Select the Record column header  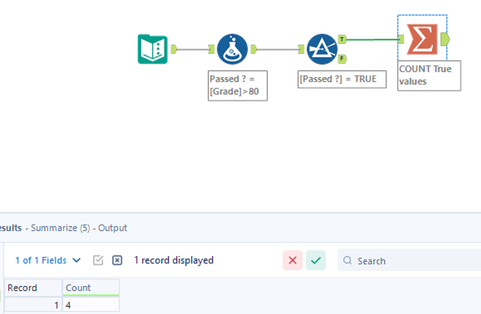(x=33, y=288)
